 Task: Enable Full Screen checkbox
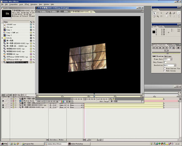click(165, 71)
